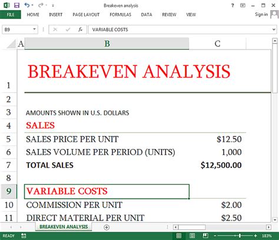Click Sign in link
The image size is (279, 240).
tap(261, 14)
